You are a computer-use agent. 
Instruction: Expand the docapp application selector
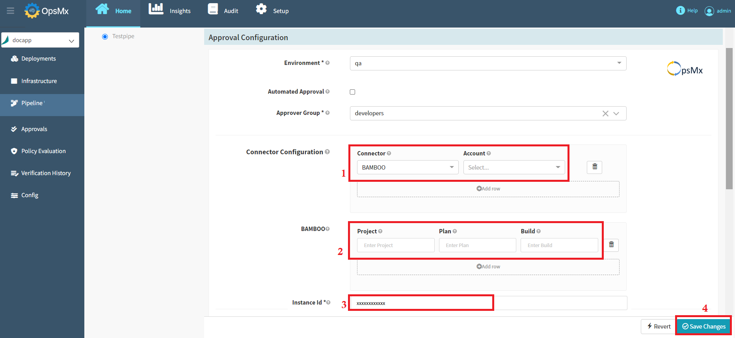40,40
